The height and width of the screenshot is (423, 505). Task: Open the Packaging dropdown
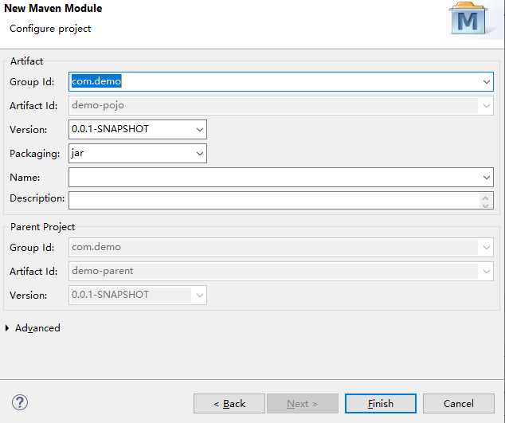pyautogui.click(x=199, y=153)
